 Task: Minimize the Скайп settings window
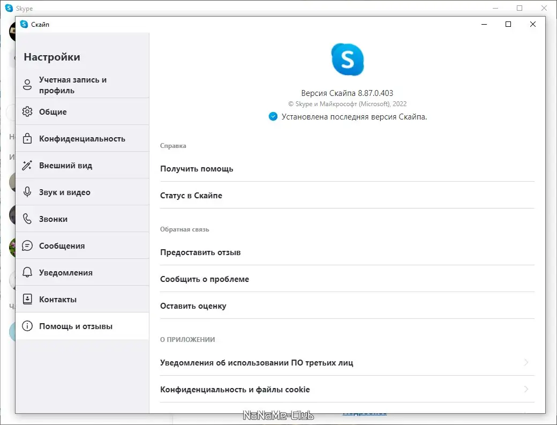pyautogui.click(x=484, y=24)
